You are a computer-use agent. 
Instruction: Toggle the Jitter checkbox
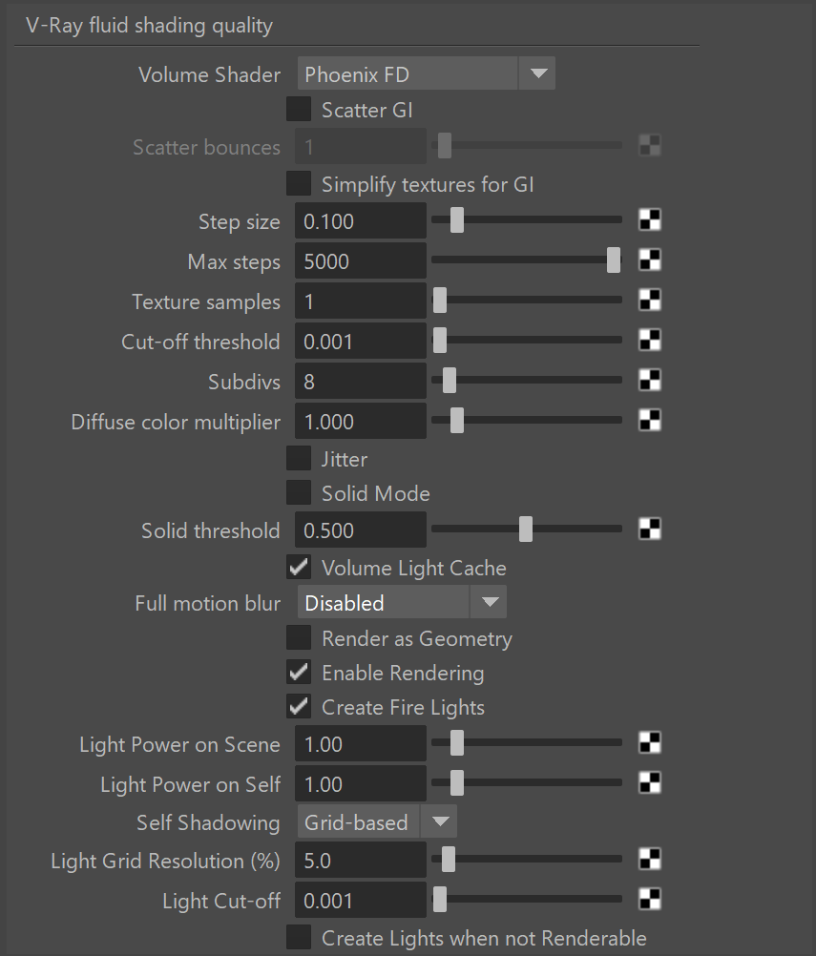(299, 459)
